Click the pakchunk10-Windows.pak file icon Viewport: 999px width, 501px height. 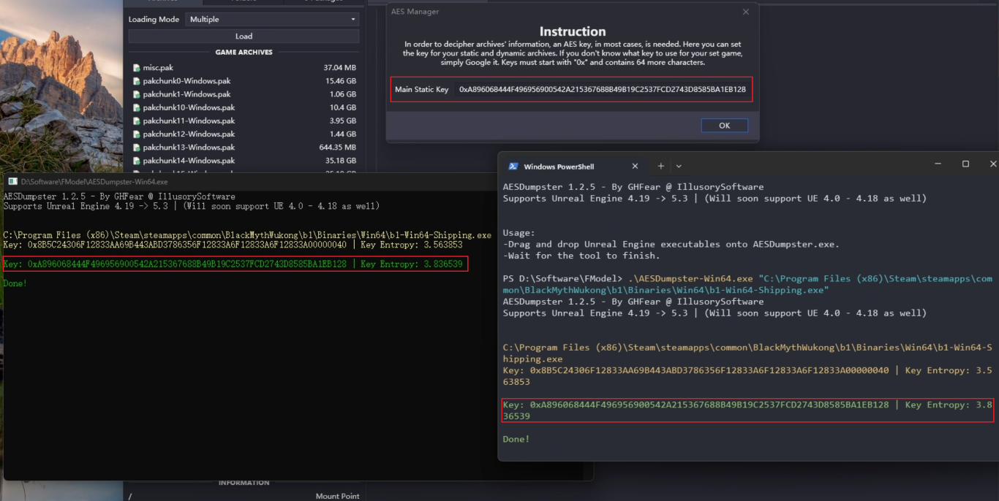136,108
